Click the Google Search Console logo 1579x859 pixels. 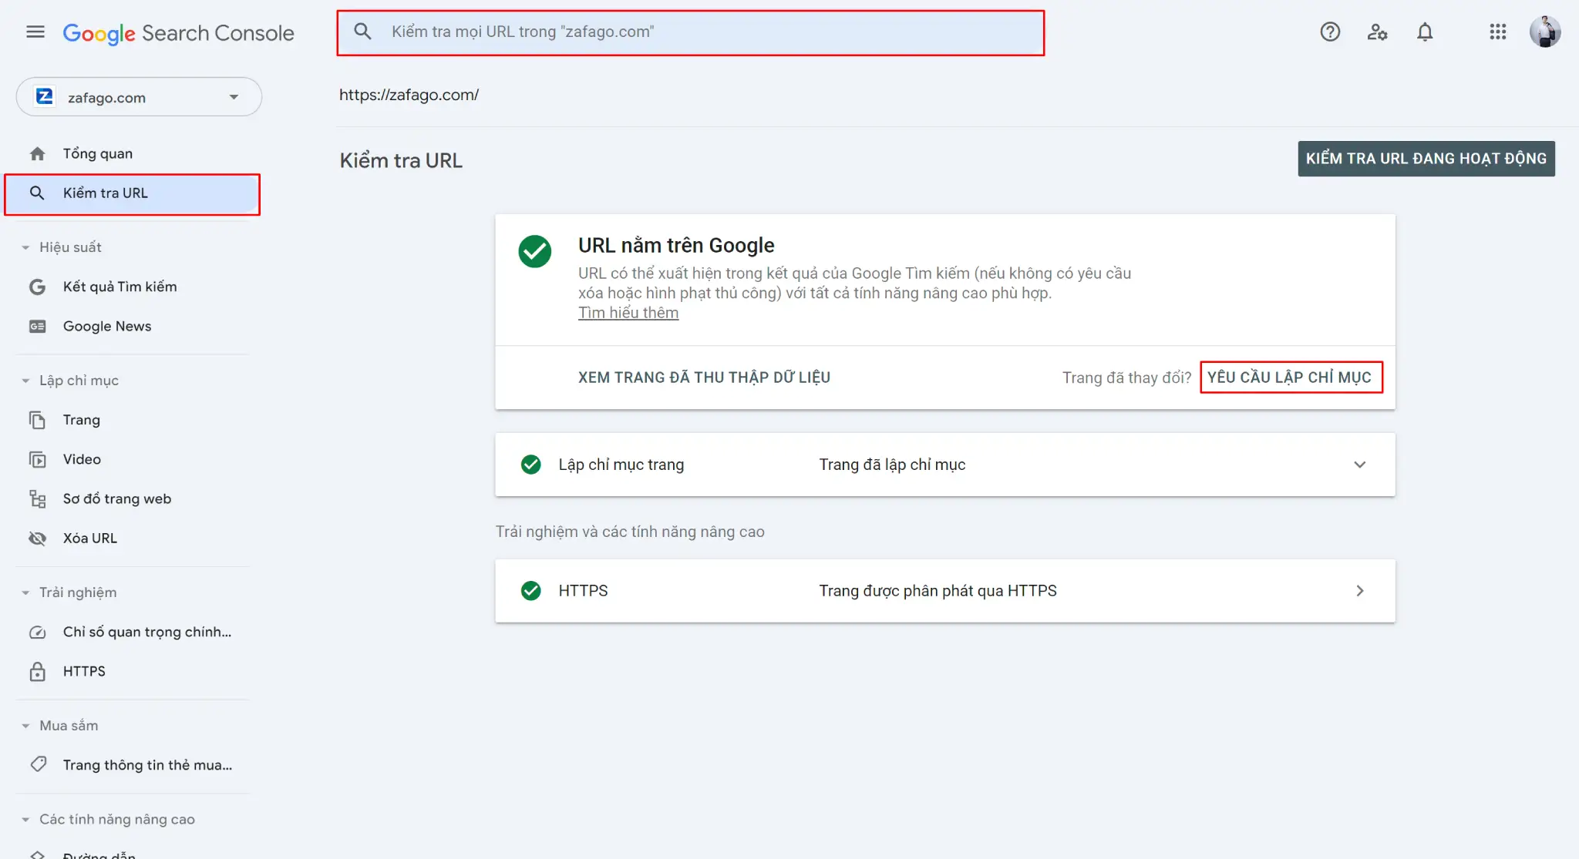click(x=178, y=33)
